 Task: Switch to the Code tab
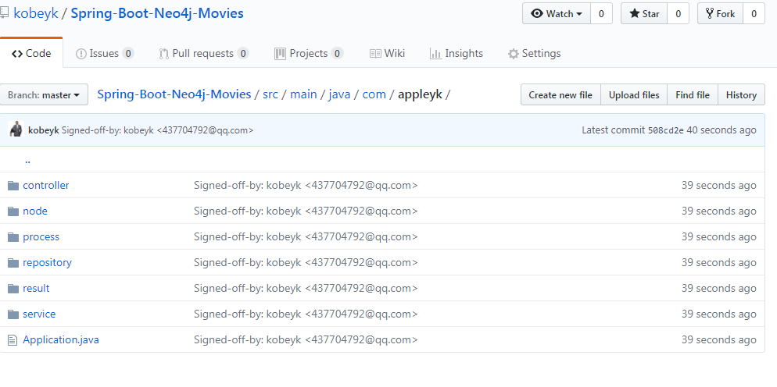(31, 53)
